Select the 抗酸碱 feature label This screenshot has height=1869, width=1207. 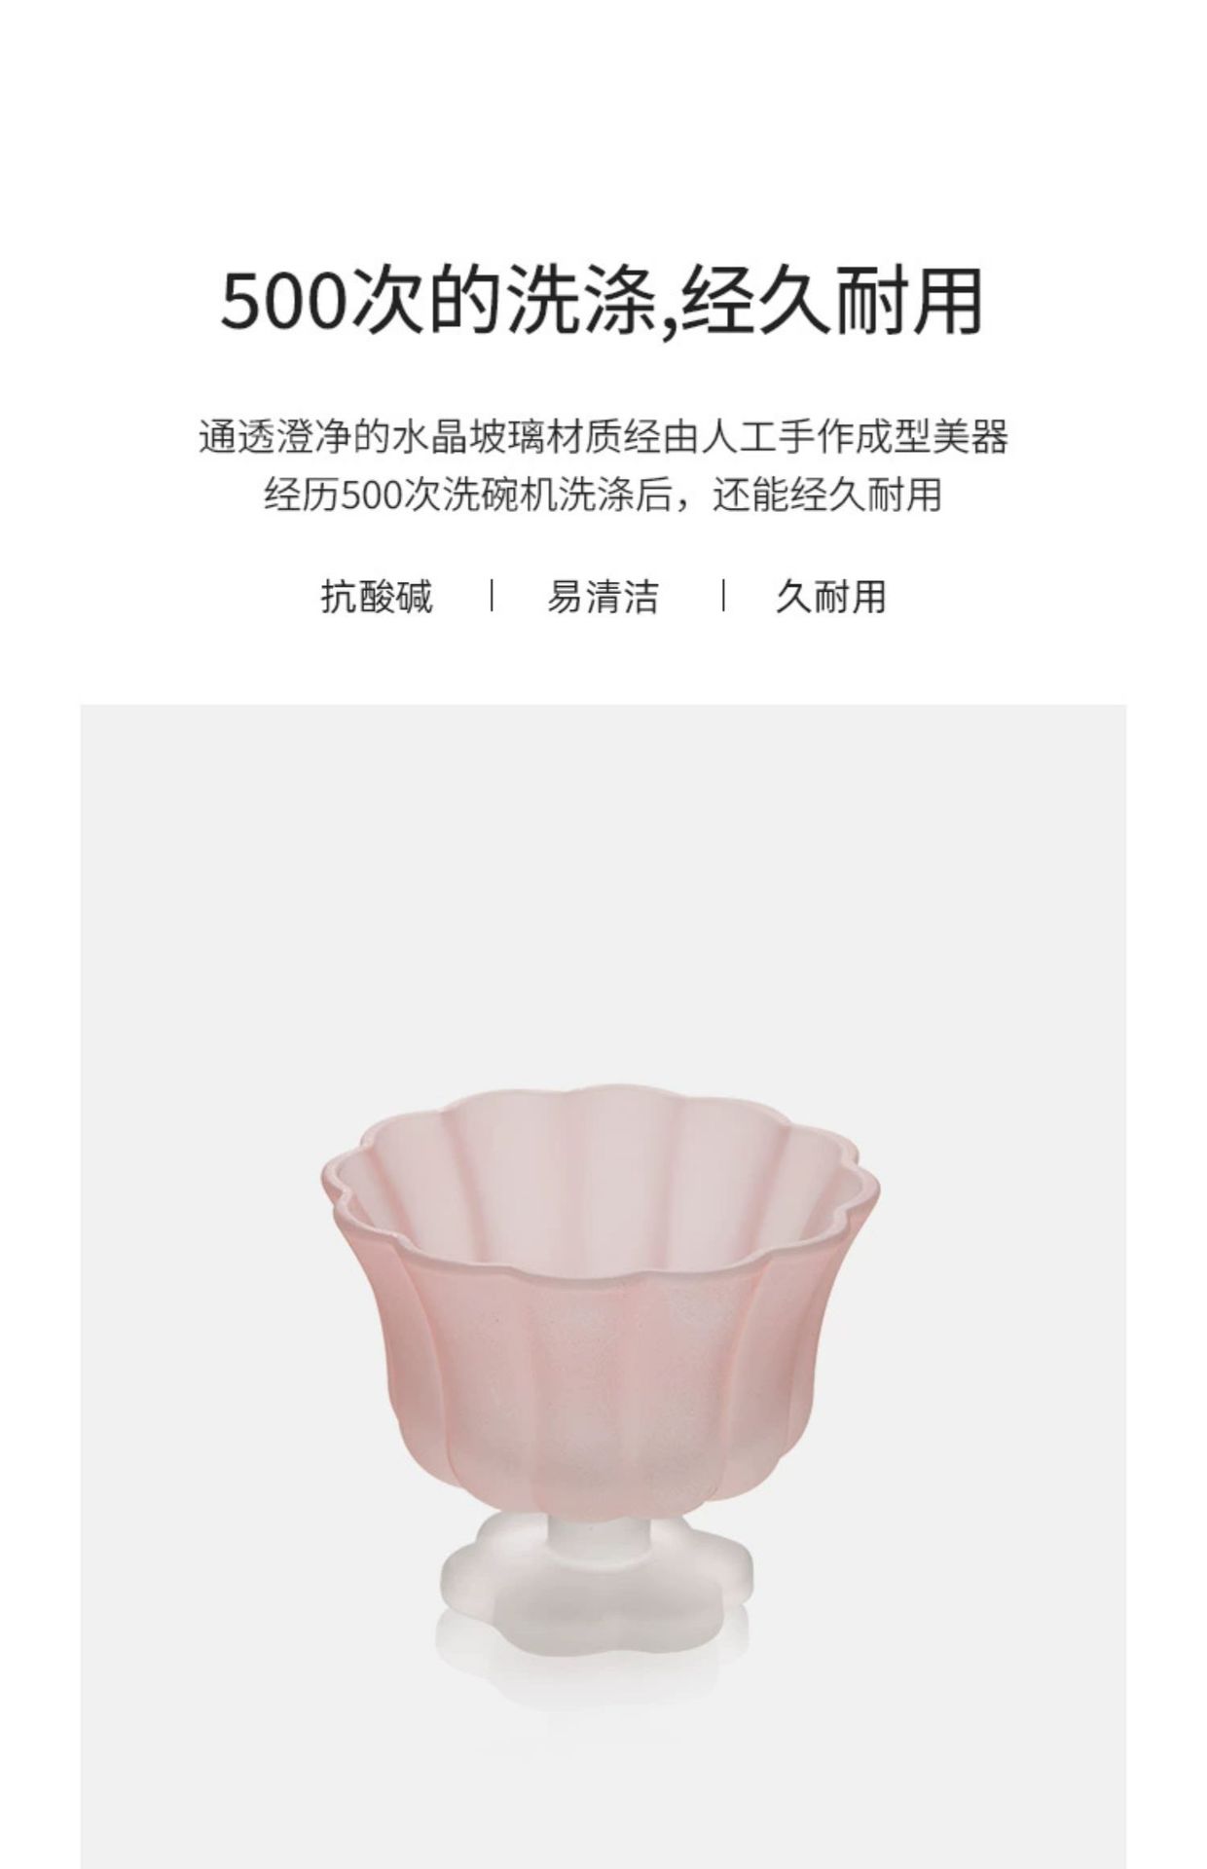click(377, 596)
